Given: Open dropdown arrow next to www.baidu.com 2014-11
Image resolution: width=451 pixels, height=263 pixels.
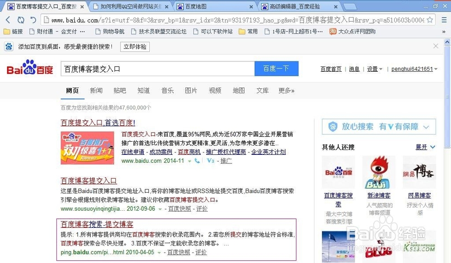Looking at the screenshot, I should point(189,161).
